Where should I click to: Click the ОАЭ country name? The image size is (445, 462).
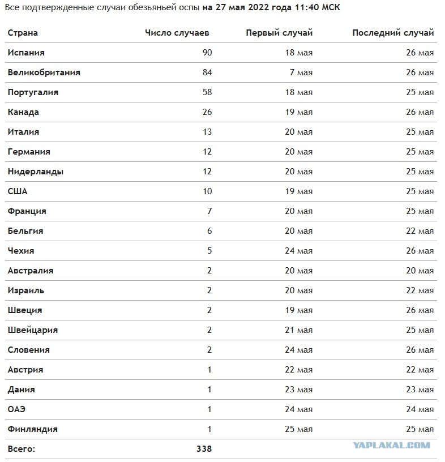(16, 409)
